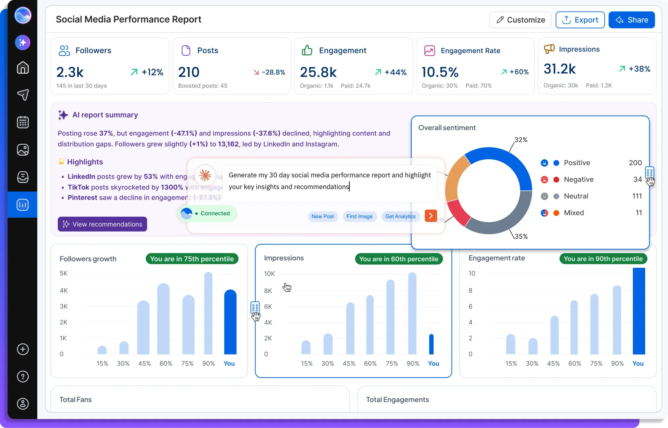Open the user profile icon in the sidebar
The image size is (668, 428).
pyautogui.click(x=23, y=404)
